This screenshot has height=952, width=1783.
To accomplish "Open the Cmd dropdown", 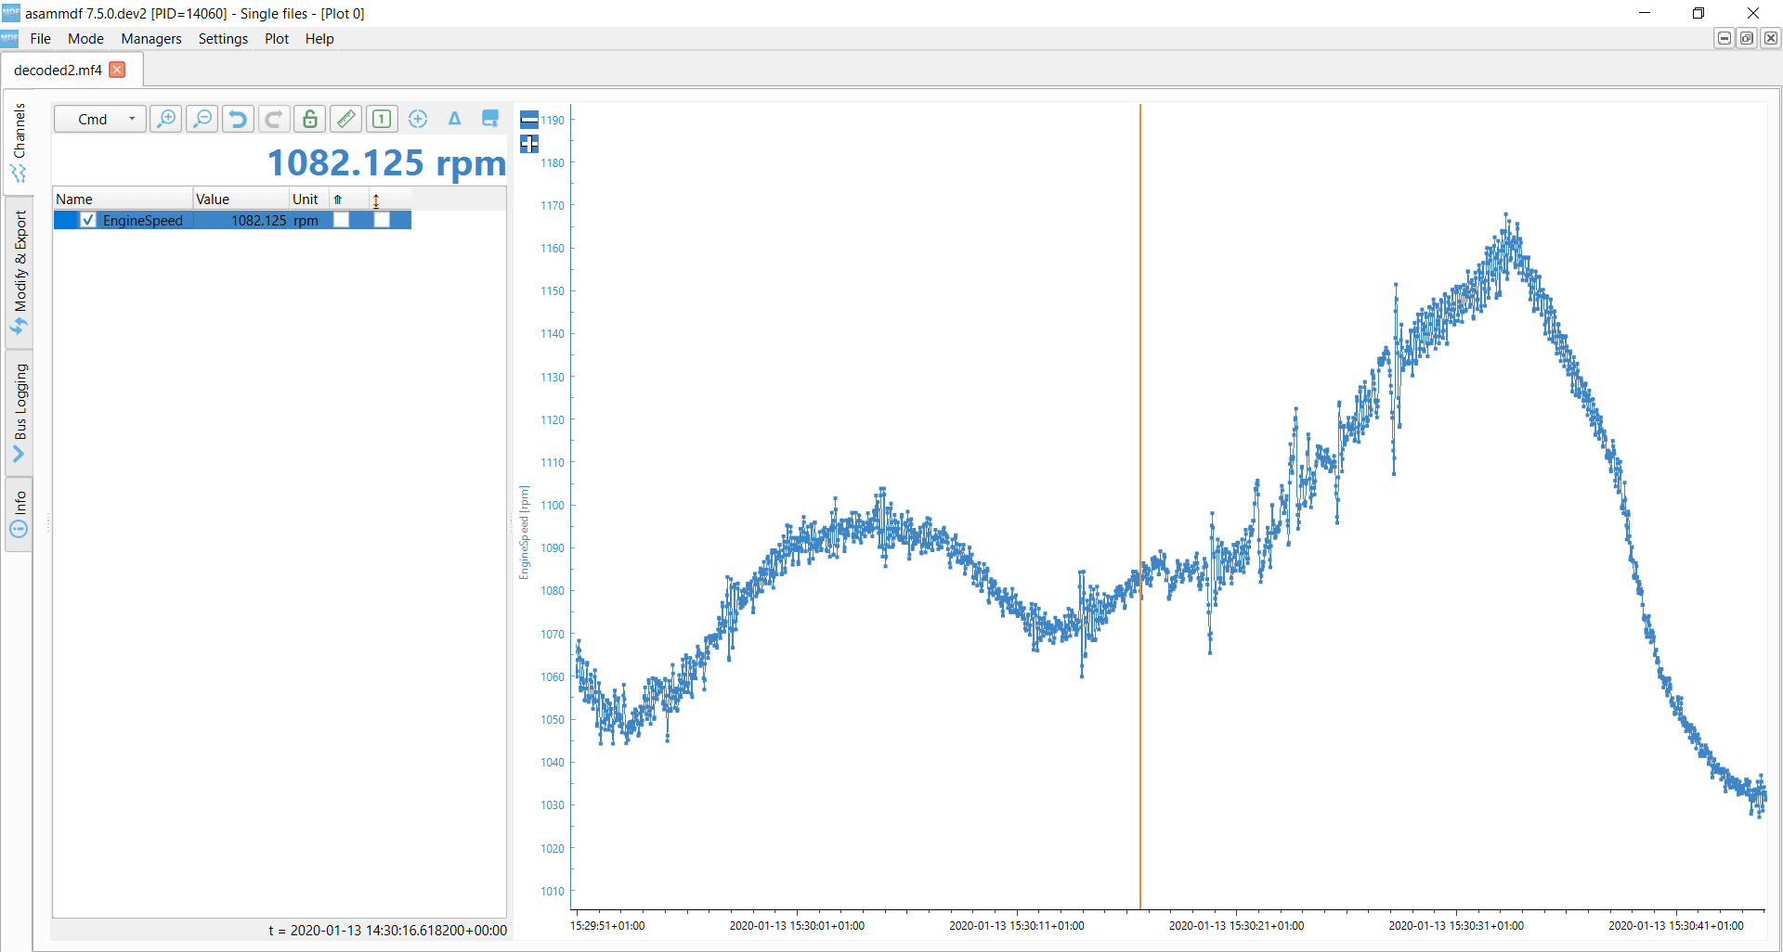I will 99,119.
